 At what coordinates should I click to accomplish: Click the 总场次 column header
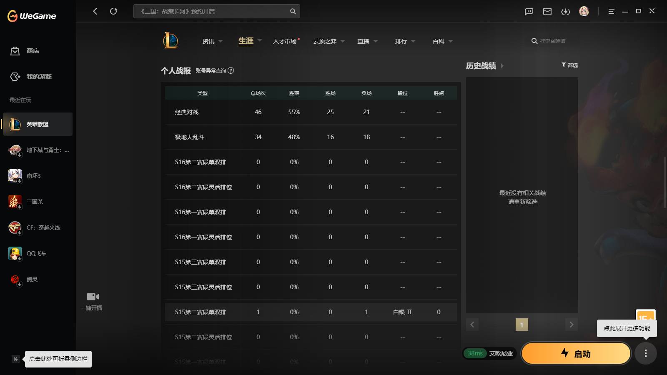258,93
